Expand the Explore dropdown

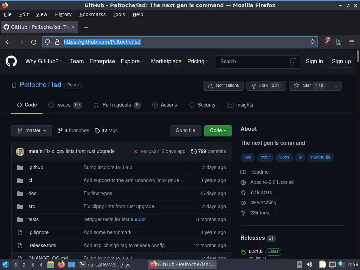point(133,62)
